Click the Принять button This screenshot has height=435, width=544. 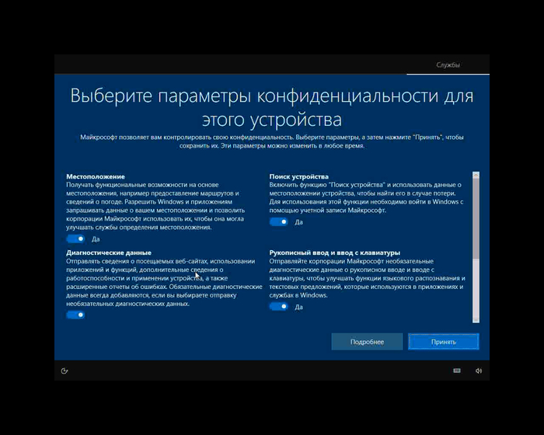point(443,342)
